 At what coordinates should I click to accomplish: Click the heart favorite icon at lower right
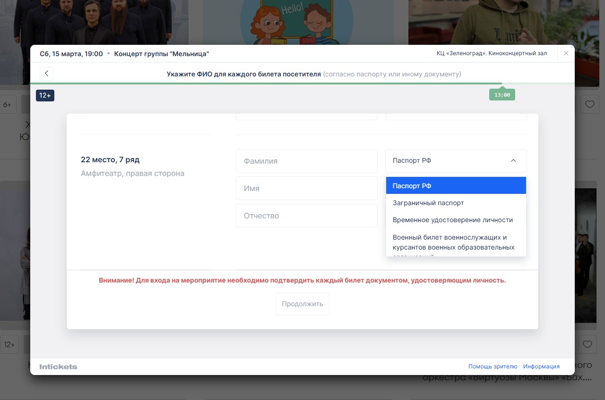click(x=587, y=344)
